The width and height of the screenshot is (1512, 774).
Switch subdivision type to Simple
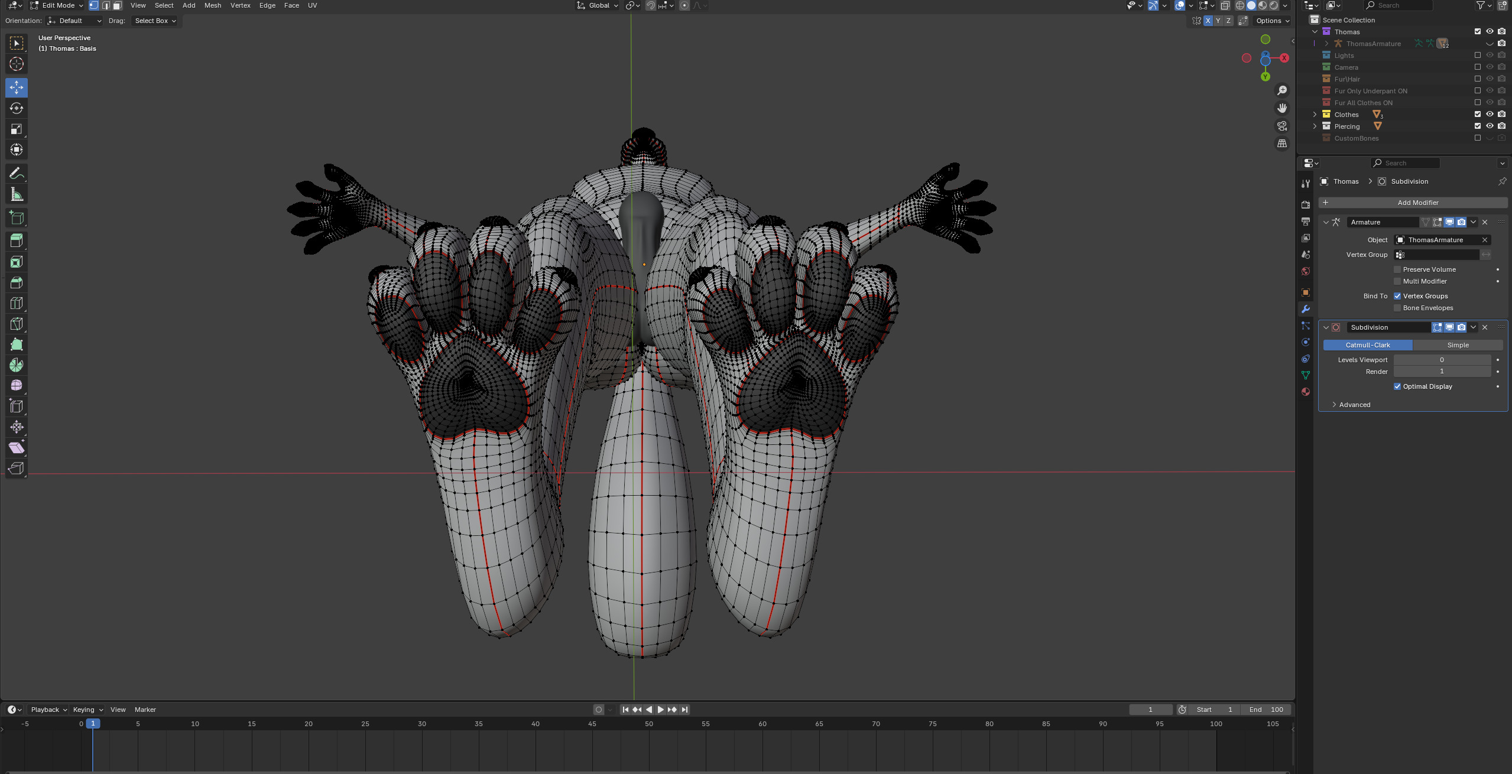(x=1458, y=345)
